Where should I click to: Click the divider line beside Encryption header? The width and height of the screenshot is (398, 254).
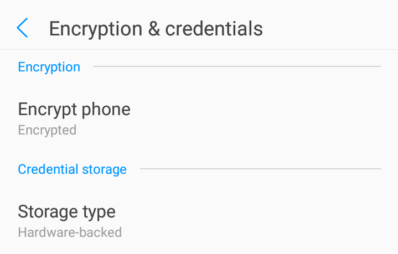click(x=237, y=67)
